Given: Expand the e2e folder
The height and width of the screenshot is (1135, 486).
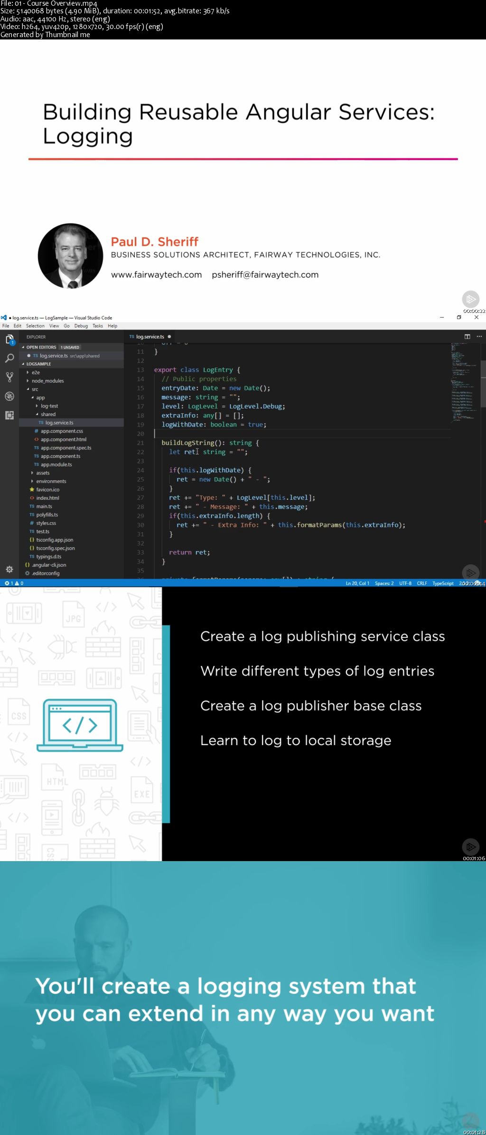Looking at the screenshot, I should (x=28, y=372).
